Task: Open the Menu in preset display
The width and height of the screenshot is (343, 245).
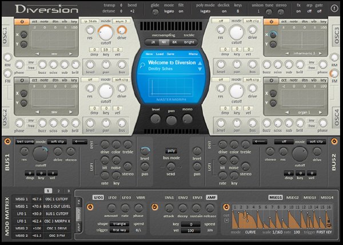Action: point(193,54)
